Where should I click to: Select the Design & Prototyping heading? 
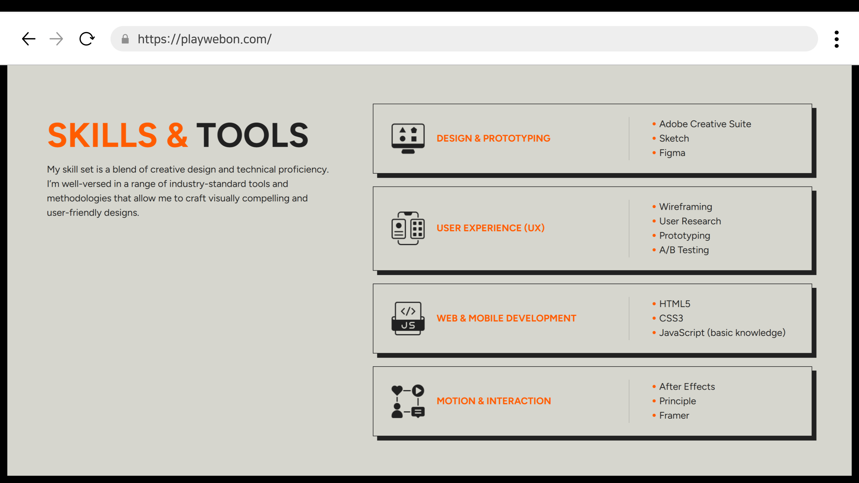[493, 138]
